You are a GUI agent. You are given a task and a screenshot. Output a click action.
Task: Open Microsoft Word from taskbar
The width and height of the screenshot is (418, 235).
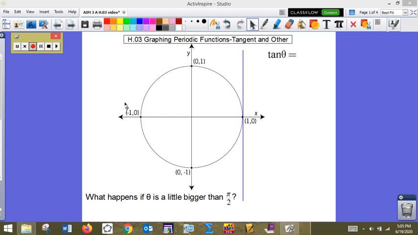67,229
